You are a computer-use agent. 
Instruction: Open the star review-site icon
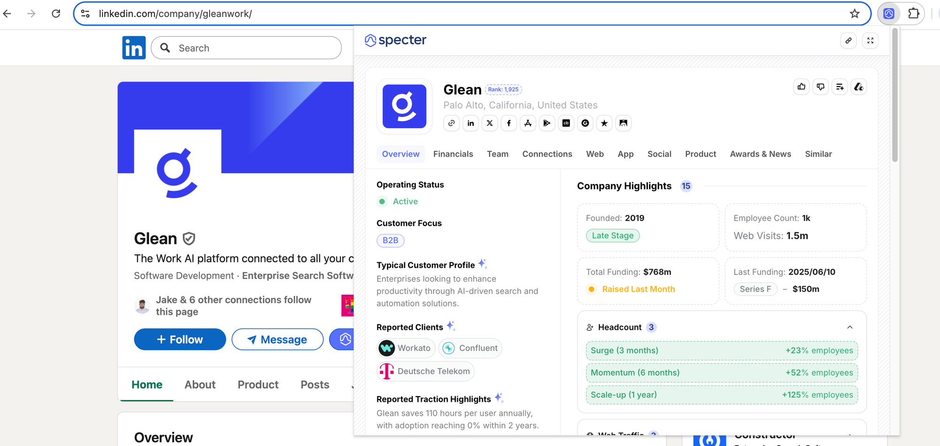tap(604, 123)
